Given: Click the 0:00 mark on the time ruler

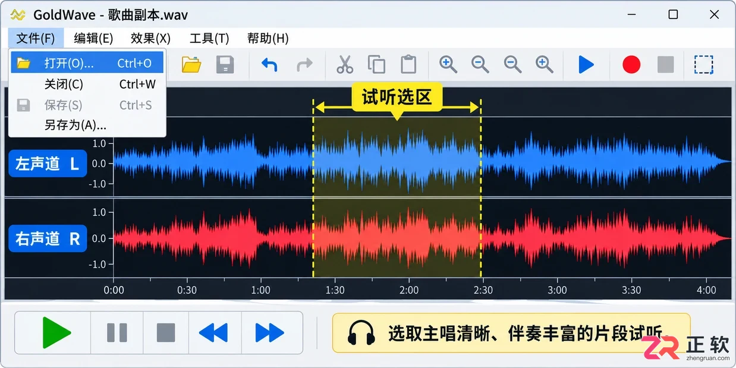Looking at the screenshot, I should (114, 290).
